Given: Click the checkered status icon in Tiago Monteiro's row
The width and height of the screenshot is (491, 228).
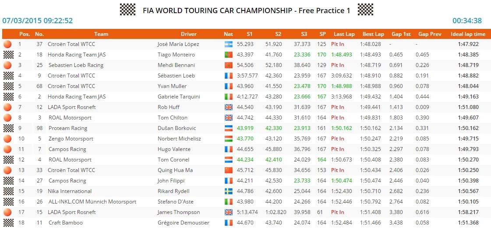Looking at the screenshot, I should coord(8,55).
